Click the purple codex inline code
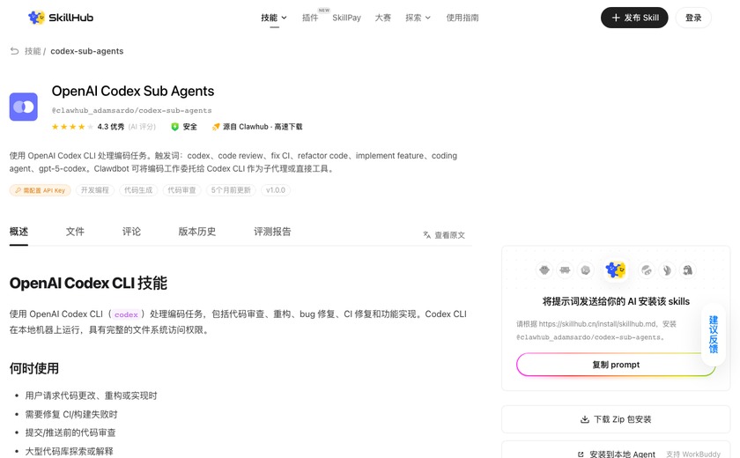 point(126,314)
